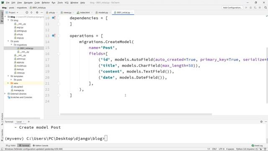The height and width of the screenshot is (151, 268).
Task: Collapse the posts app folder arrow
Action: [x=8, y=41]
